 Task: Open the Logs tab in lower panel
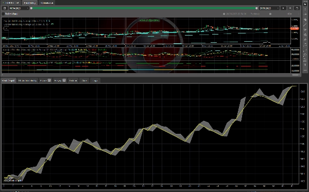pos(95,80)
